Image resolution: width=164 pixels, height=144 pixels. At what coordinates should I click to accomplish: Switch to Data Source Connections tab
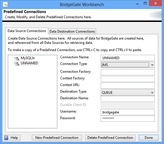point(27,31)
